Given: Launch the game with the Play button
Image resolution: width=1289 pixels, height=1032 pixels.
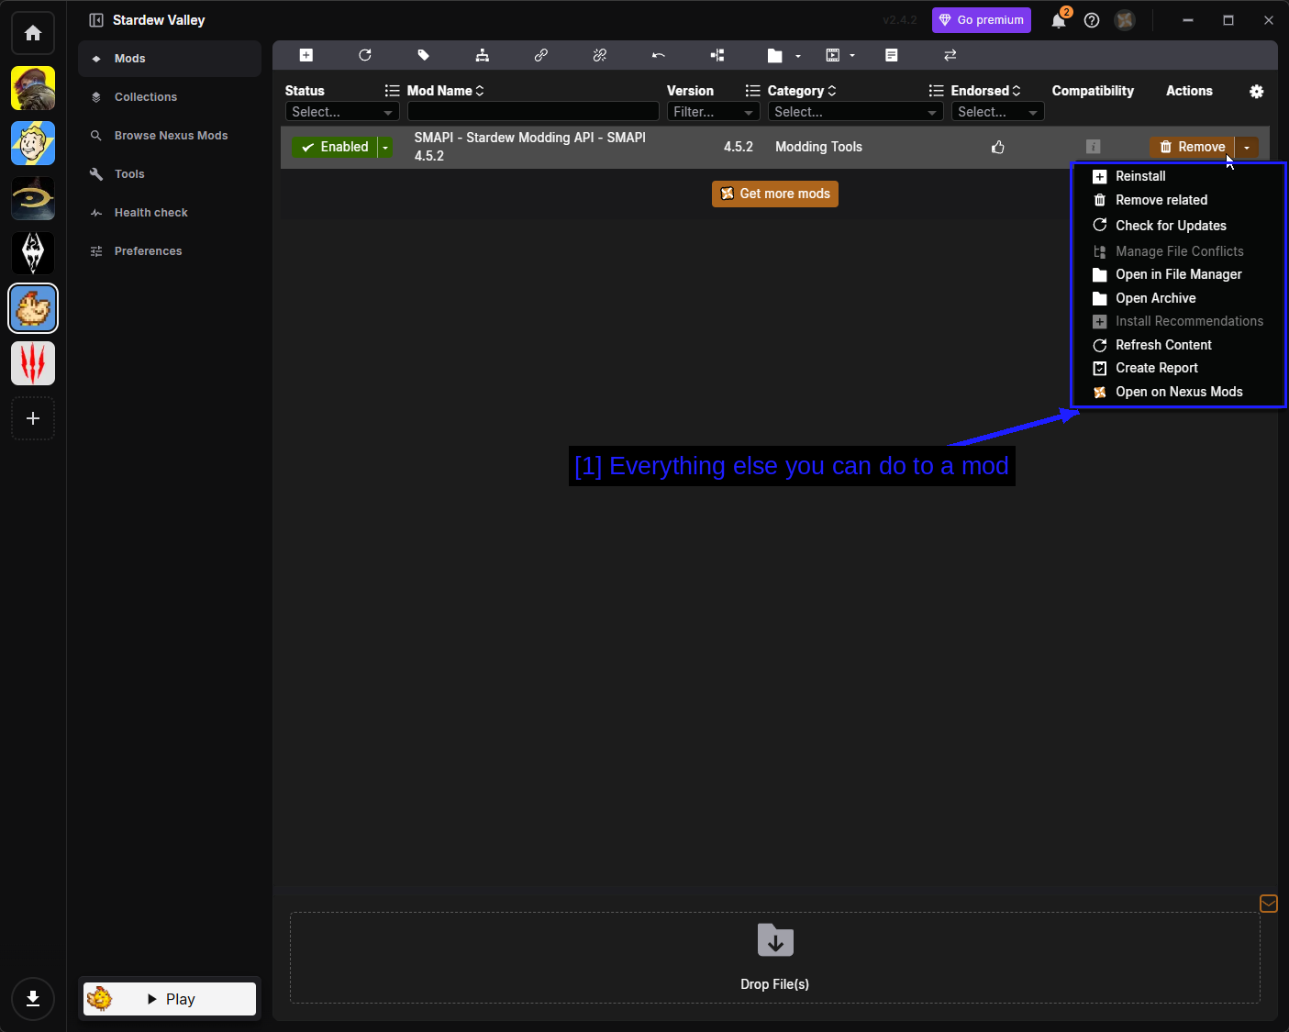Looking at the screenshot, I should [x=170, y=999].
